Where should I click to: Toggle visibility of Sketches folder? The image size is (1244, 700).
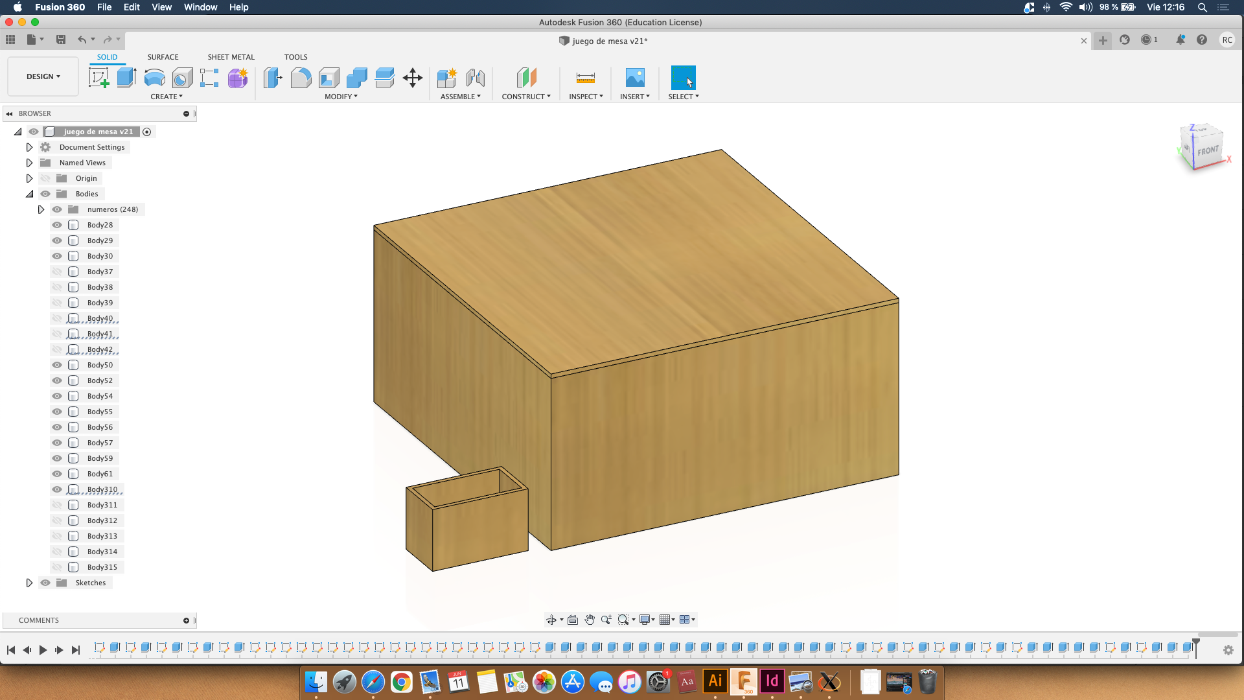point(45,583)
